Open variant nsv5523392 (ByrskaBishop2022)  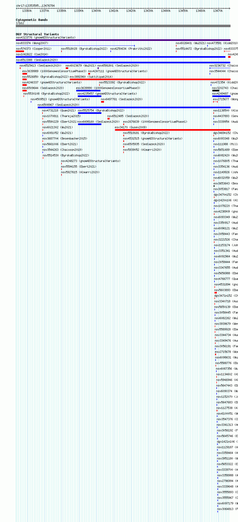[x=122, y=82]
